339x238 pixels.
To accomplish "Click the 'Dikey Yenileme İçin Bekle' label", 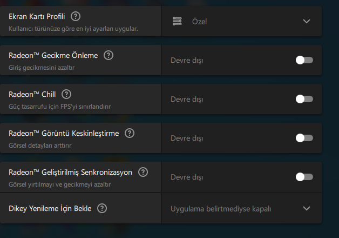I will 50,209.
